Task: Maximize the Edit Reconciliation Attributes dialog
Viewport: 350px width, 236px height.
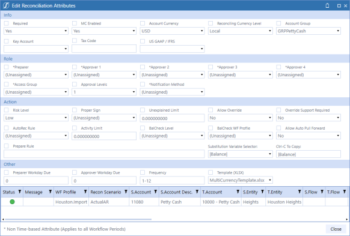Action: (339, 6)
